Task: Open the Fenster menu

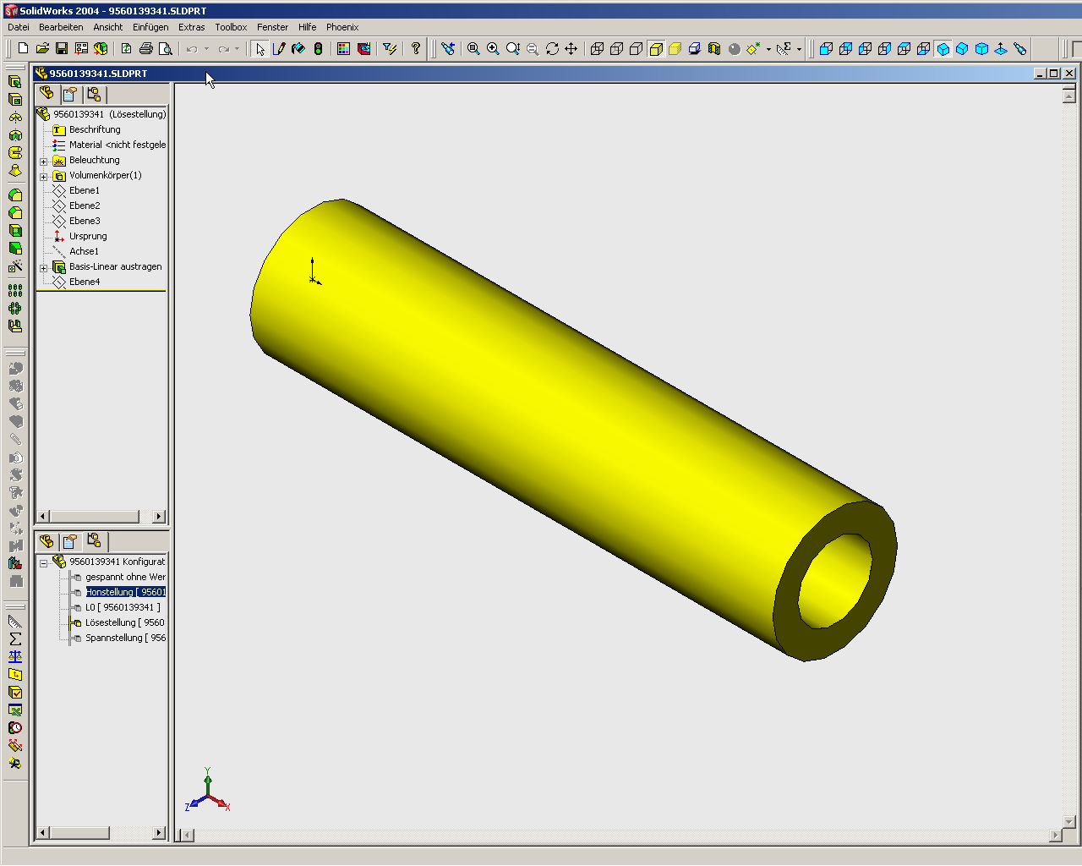Action: (273, 27)
